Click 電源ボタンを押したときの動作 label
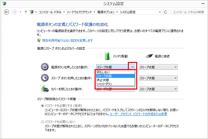This screenshot has width=208, height=139. pos(70,67)
